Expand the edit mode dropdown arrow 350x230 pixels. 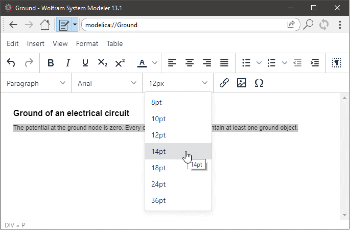tap(75, 25)
